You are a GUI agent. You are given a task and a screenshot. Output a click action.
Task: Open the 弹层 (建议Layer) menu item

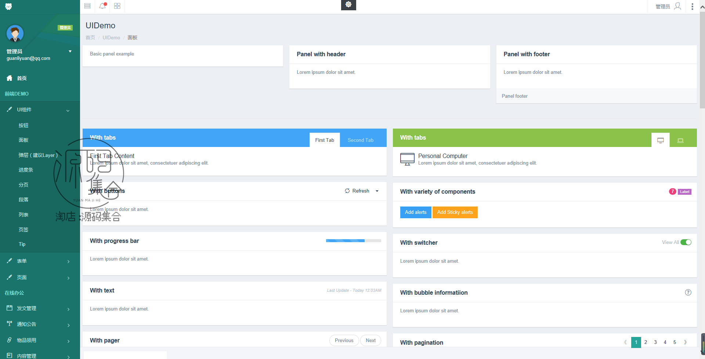(38, 155)
